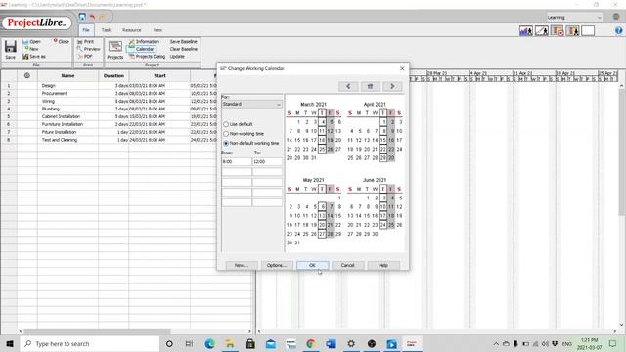Click the Start column header
626x352 pixels.
(x=159, y=75)
